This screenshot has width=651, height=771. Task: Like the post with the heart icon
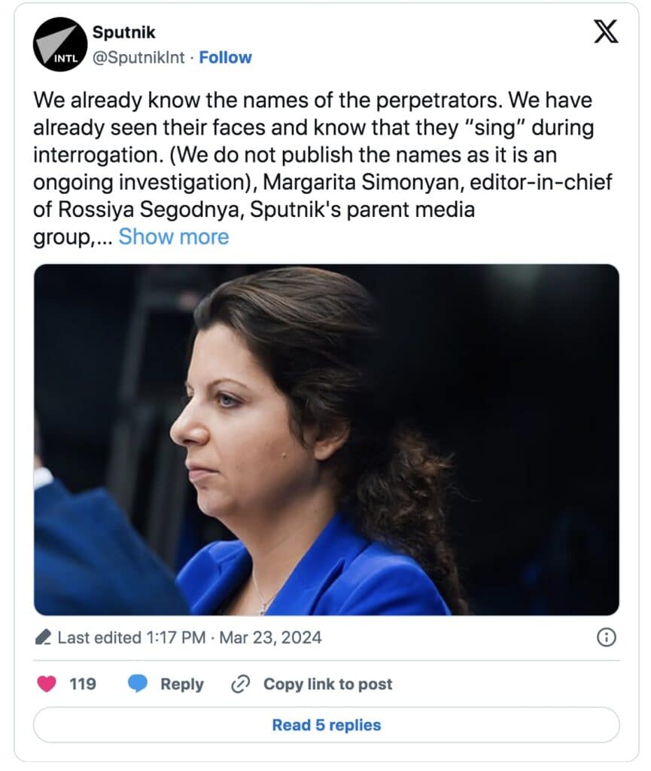click(47, 684)
